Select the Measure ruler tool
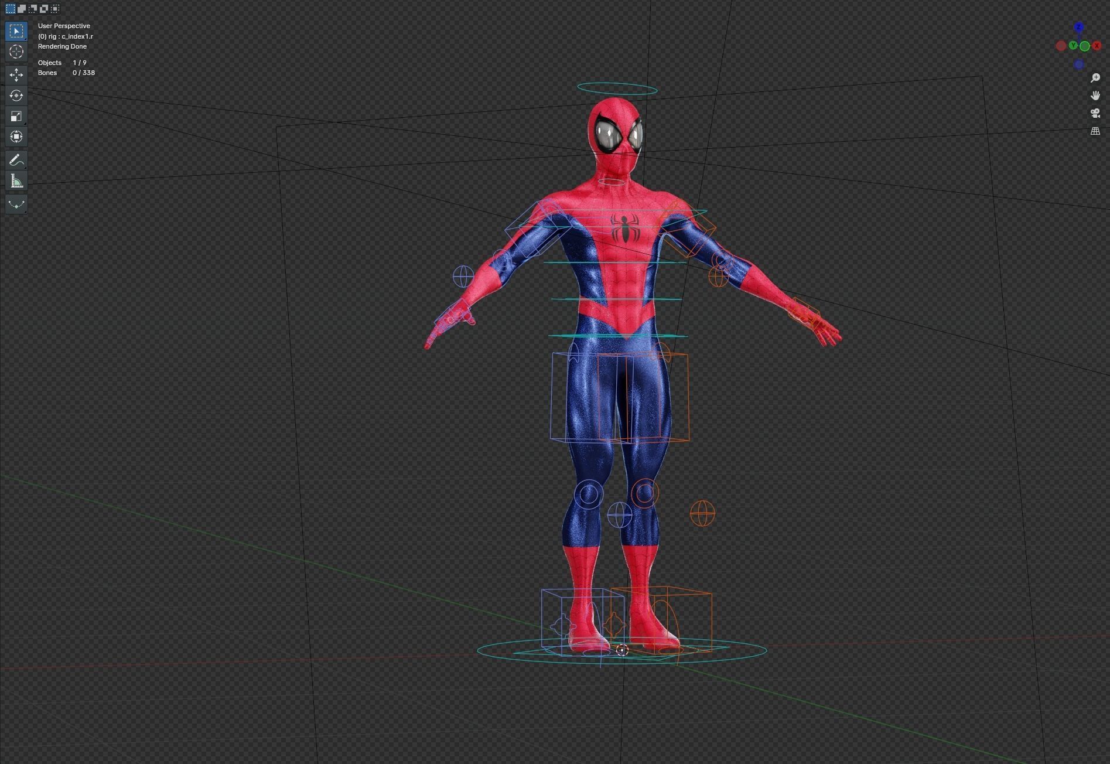 click(x=16, y=180)
